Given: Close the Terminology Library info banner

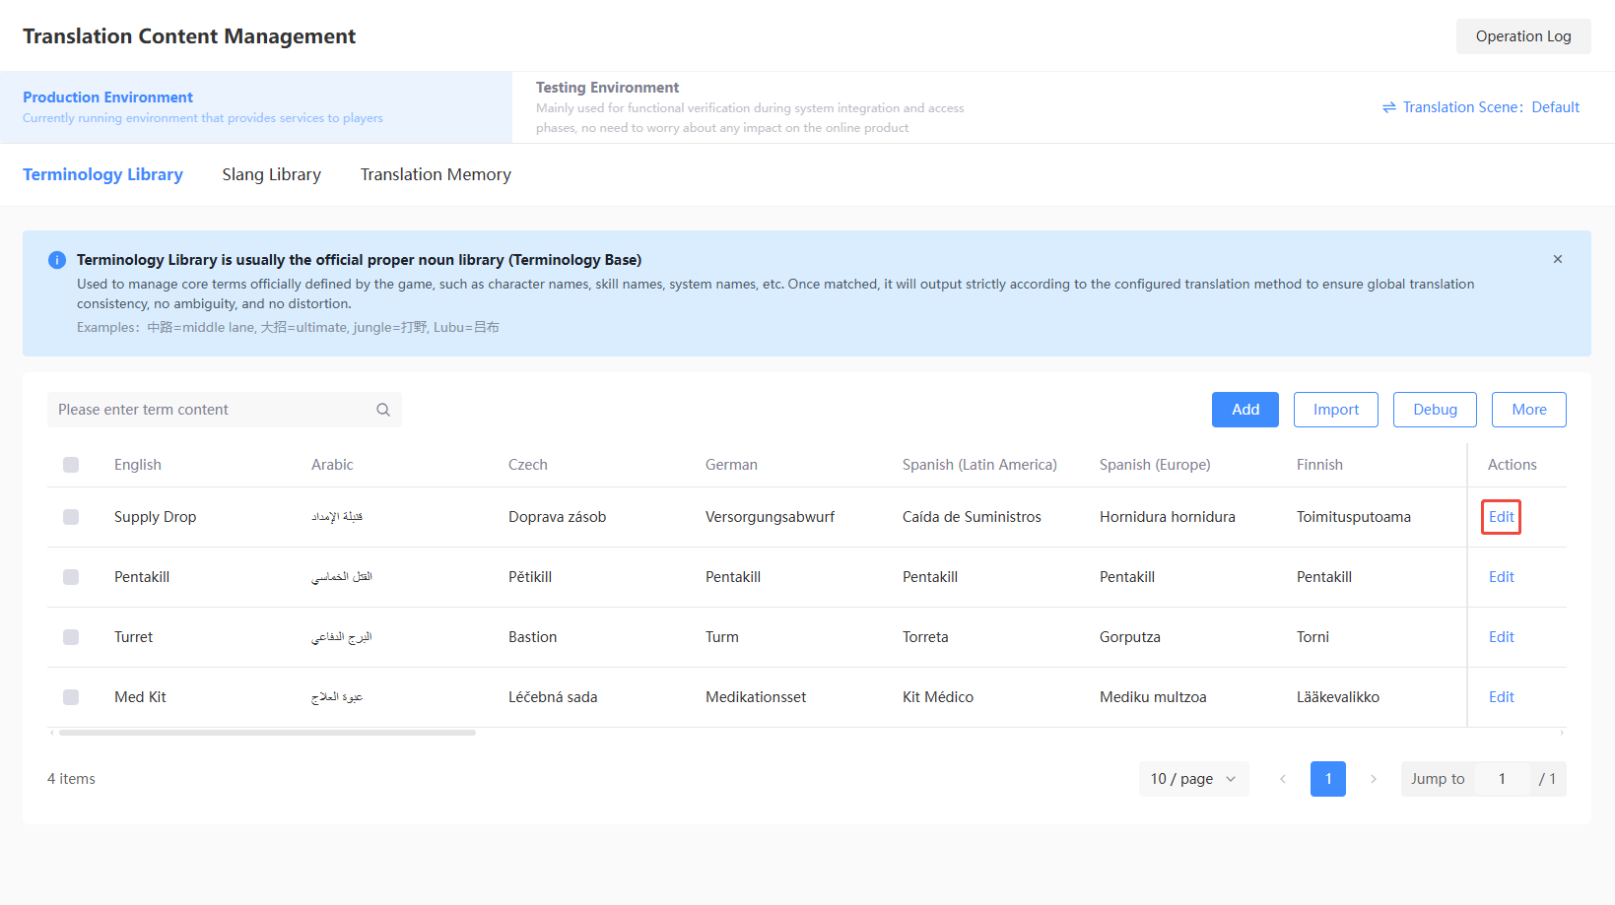Looking at the screenshot, I should tap(1558, 259).
